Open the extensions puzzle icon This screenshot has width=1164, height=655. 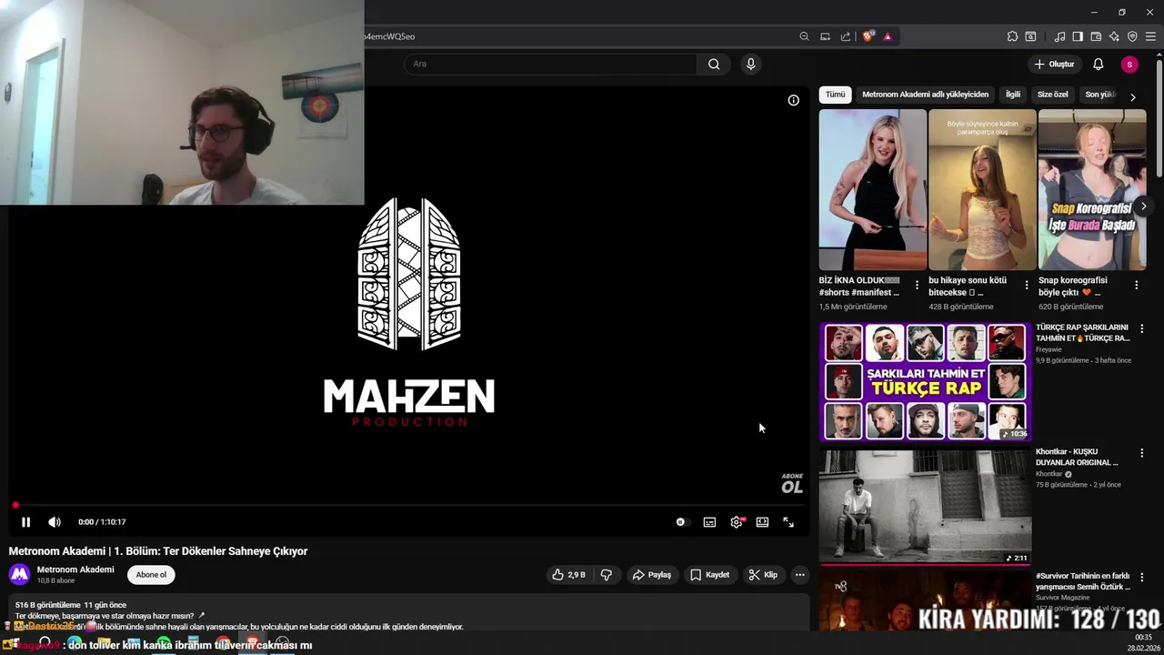coord(1012,36)
